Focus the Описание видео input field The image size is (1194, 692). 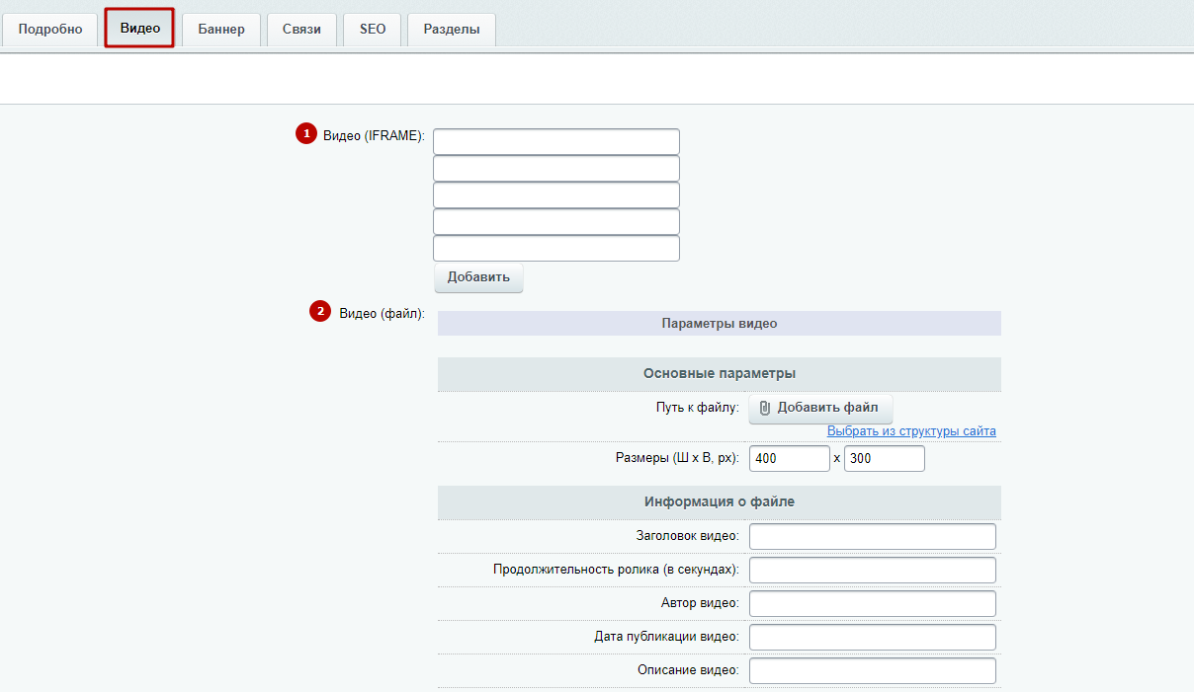click(x=873, y=671)
